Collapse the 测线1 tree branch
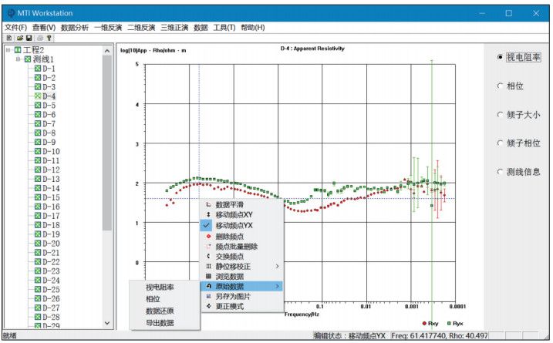 coord(19,59)
